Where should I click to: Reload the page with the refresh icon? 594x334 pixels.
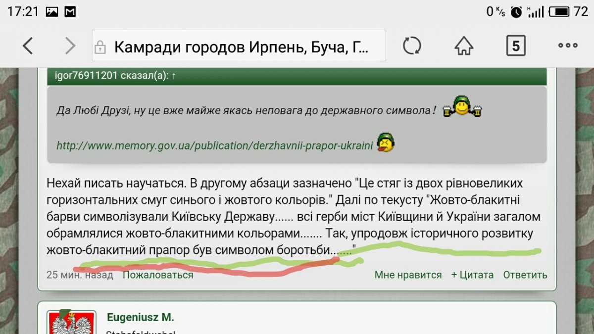click(411, 46)
